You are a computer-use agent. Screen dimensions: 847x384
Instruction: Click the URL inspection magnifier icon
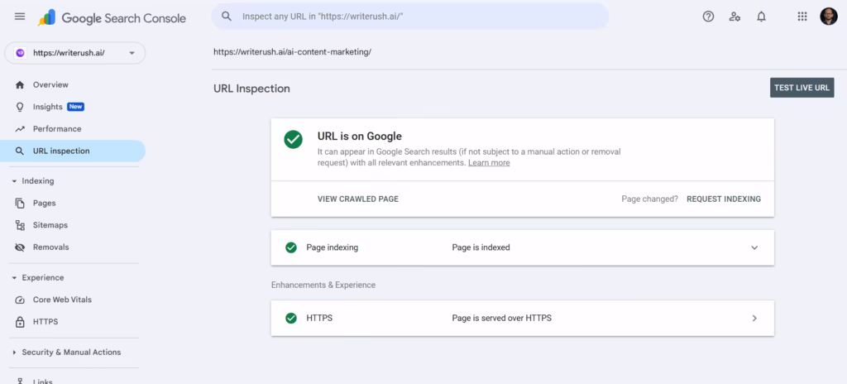click(20, 151)
